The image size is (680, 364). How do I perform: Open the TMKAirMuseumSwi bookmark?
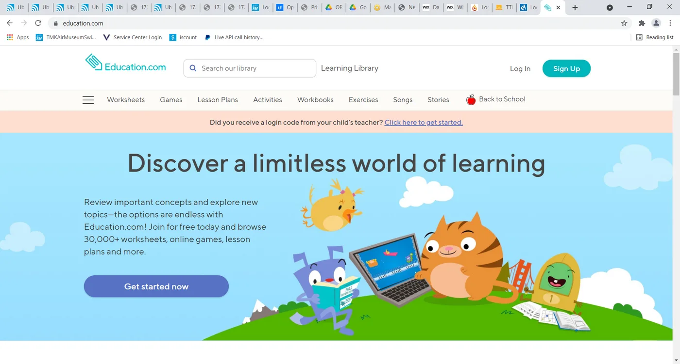coord(66,37)
